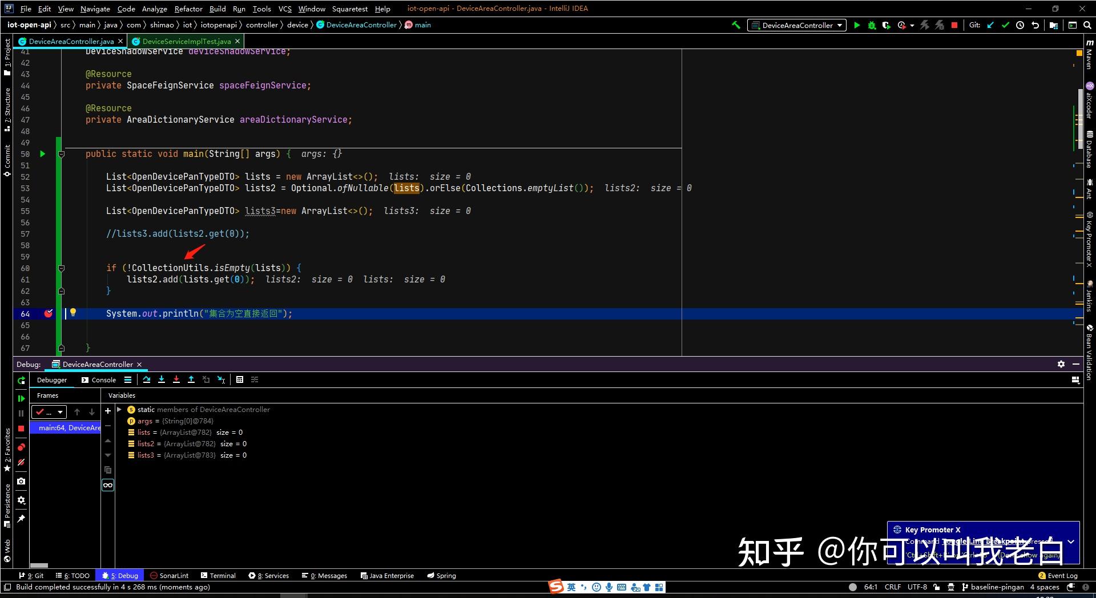This screenshot has height=598, width=1096.
Task: Open the VCS menu
Action: (x=285, y=9)
